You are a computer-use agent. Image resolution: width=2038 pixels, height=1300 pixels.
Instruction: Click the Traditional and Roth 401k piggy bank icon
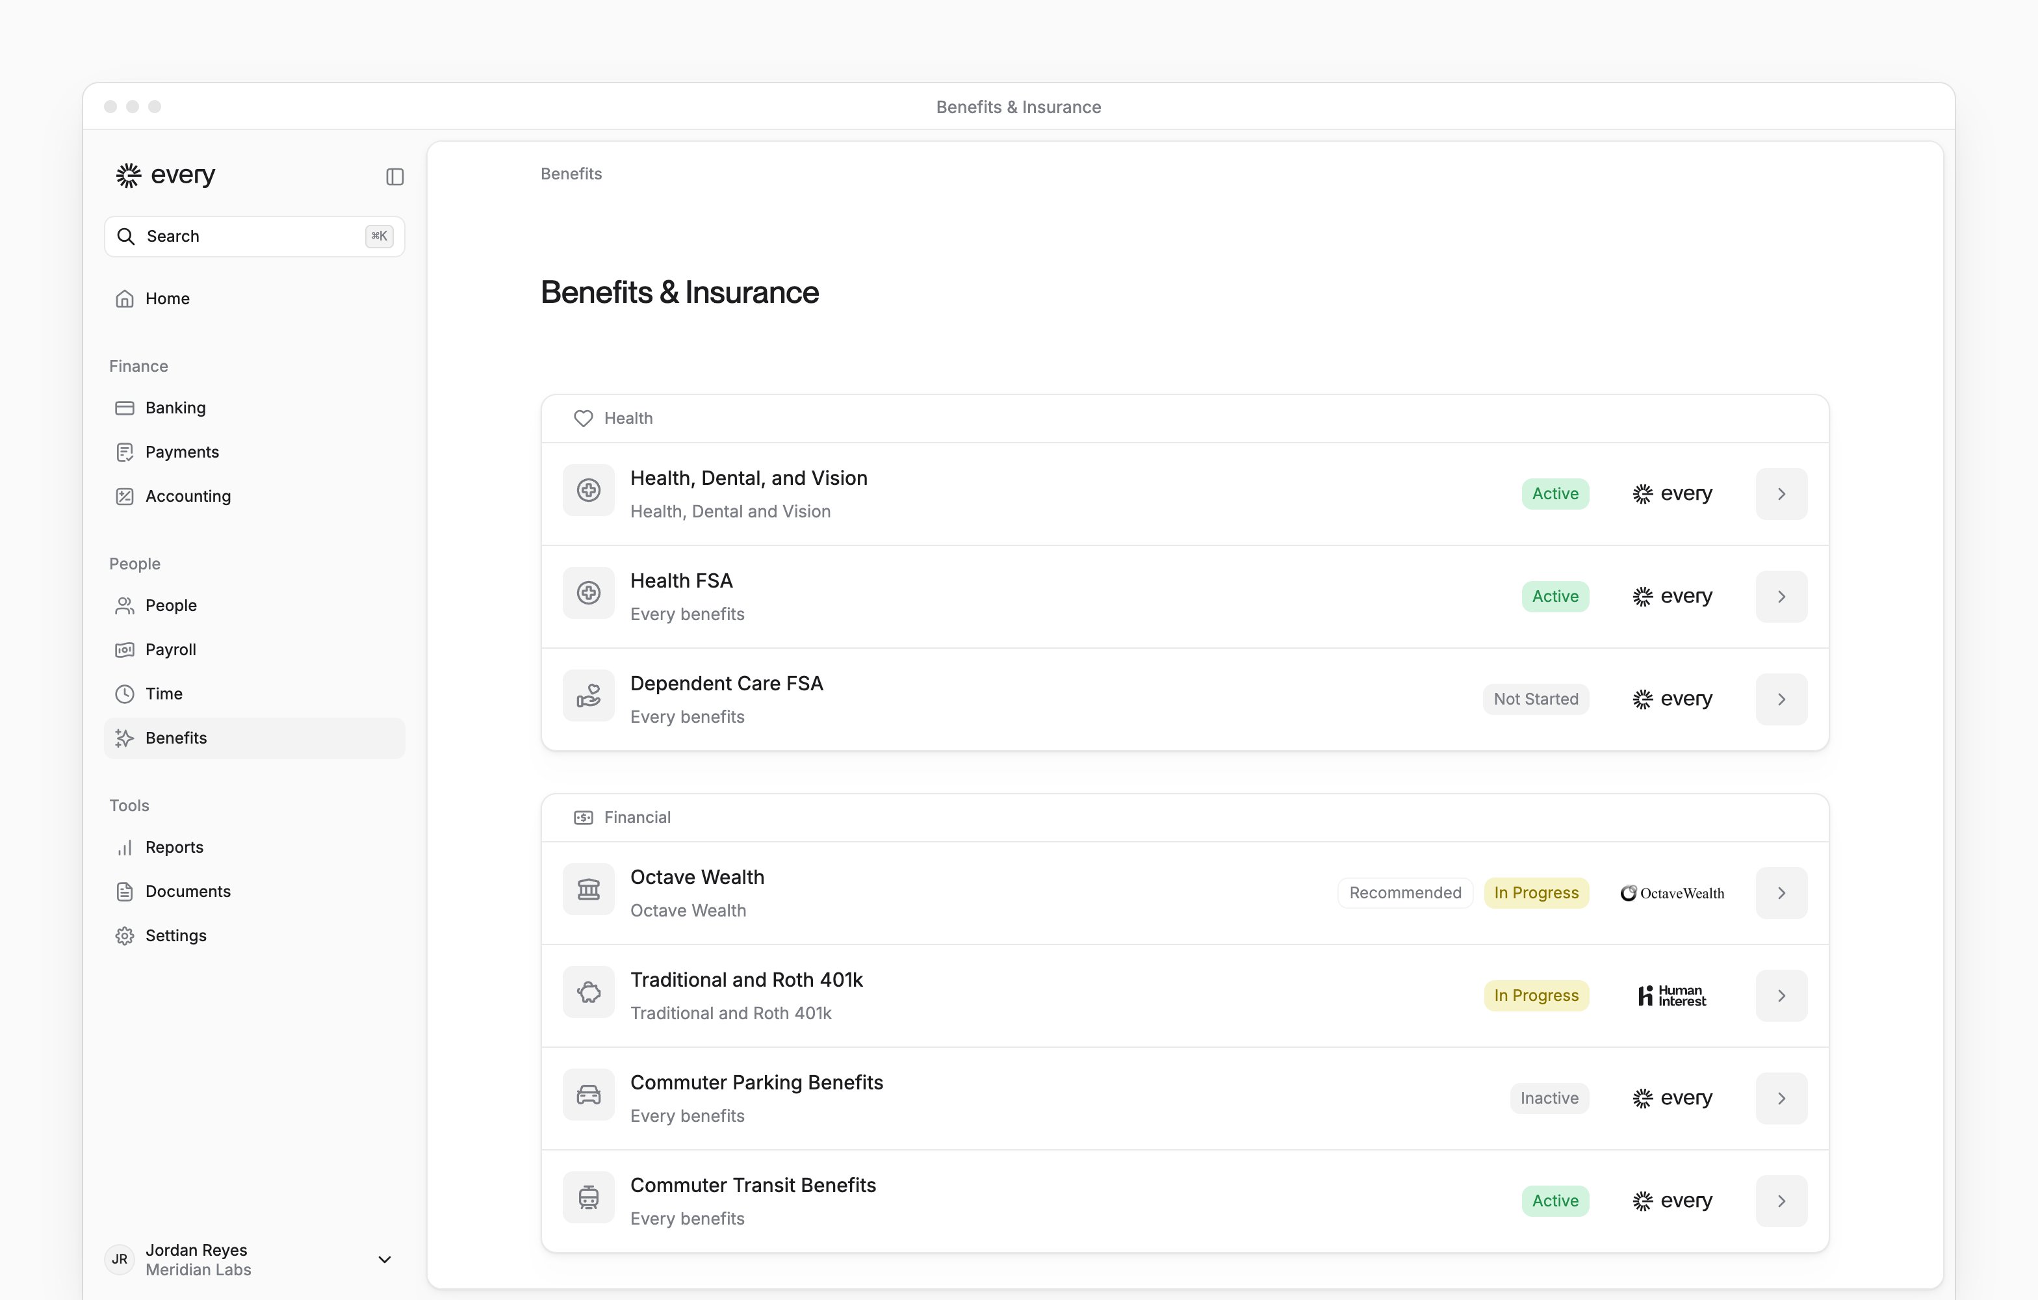click(x=588, y=992)
